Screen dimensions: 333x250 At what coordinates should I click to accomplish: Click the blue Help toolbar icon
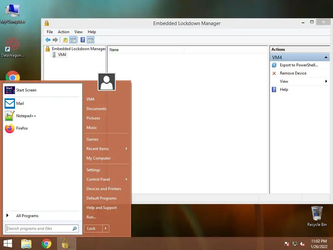pos(83,40)
